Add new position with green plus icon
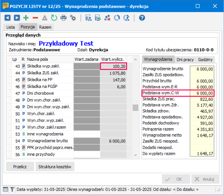Viewport: 224px width, 195px height. (26, 18)
